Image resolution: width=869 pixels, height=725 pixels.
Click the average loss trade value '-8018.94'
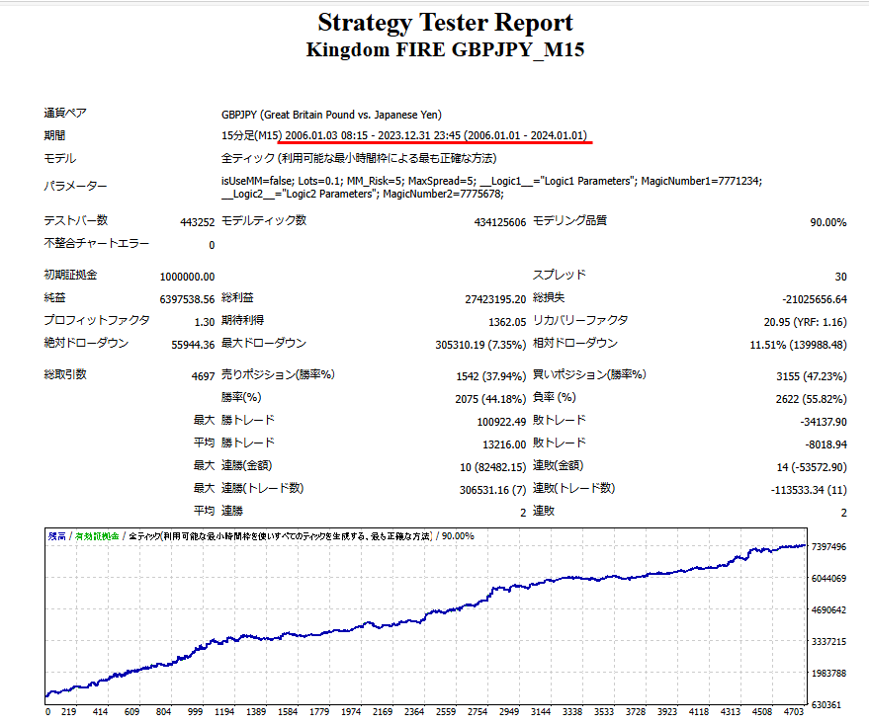point(826,444)
